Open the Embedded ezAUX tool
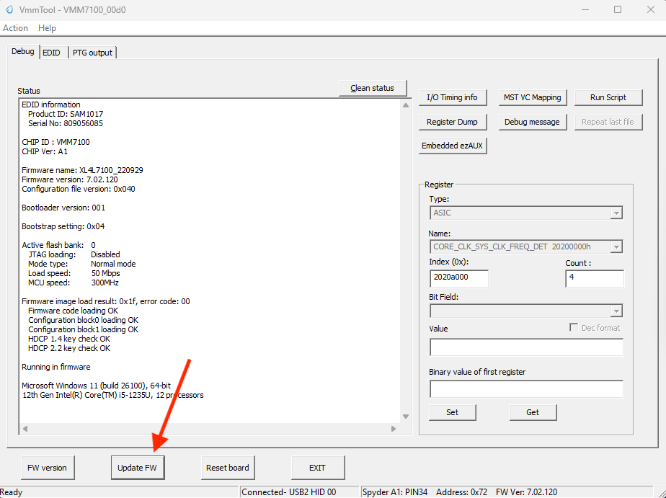Viewport: 666px width, 498px height. coord(452,145)
